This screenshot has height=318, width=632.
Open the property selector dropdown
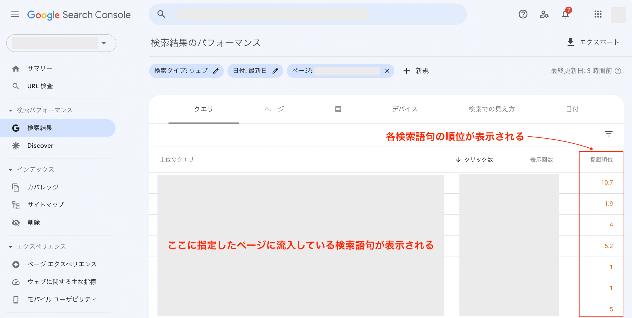pos(61,43)
